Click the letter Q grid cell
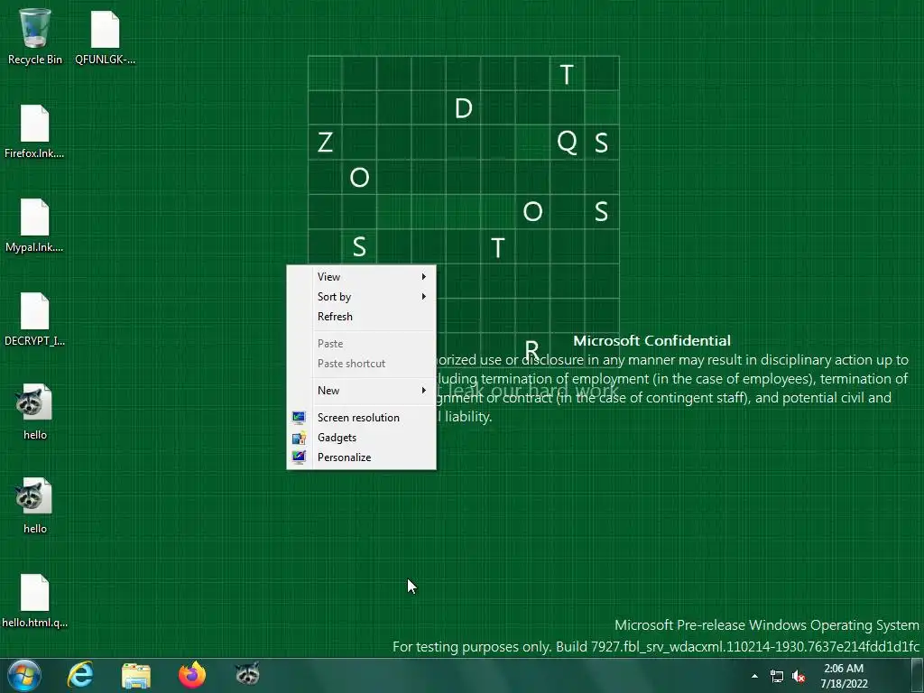 [x=567, y=142]
